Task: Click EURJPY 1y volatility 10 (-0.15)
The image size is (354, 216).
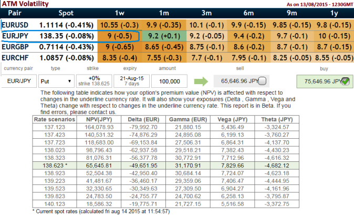Action: point(334,36)
